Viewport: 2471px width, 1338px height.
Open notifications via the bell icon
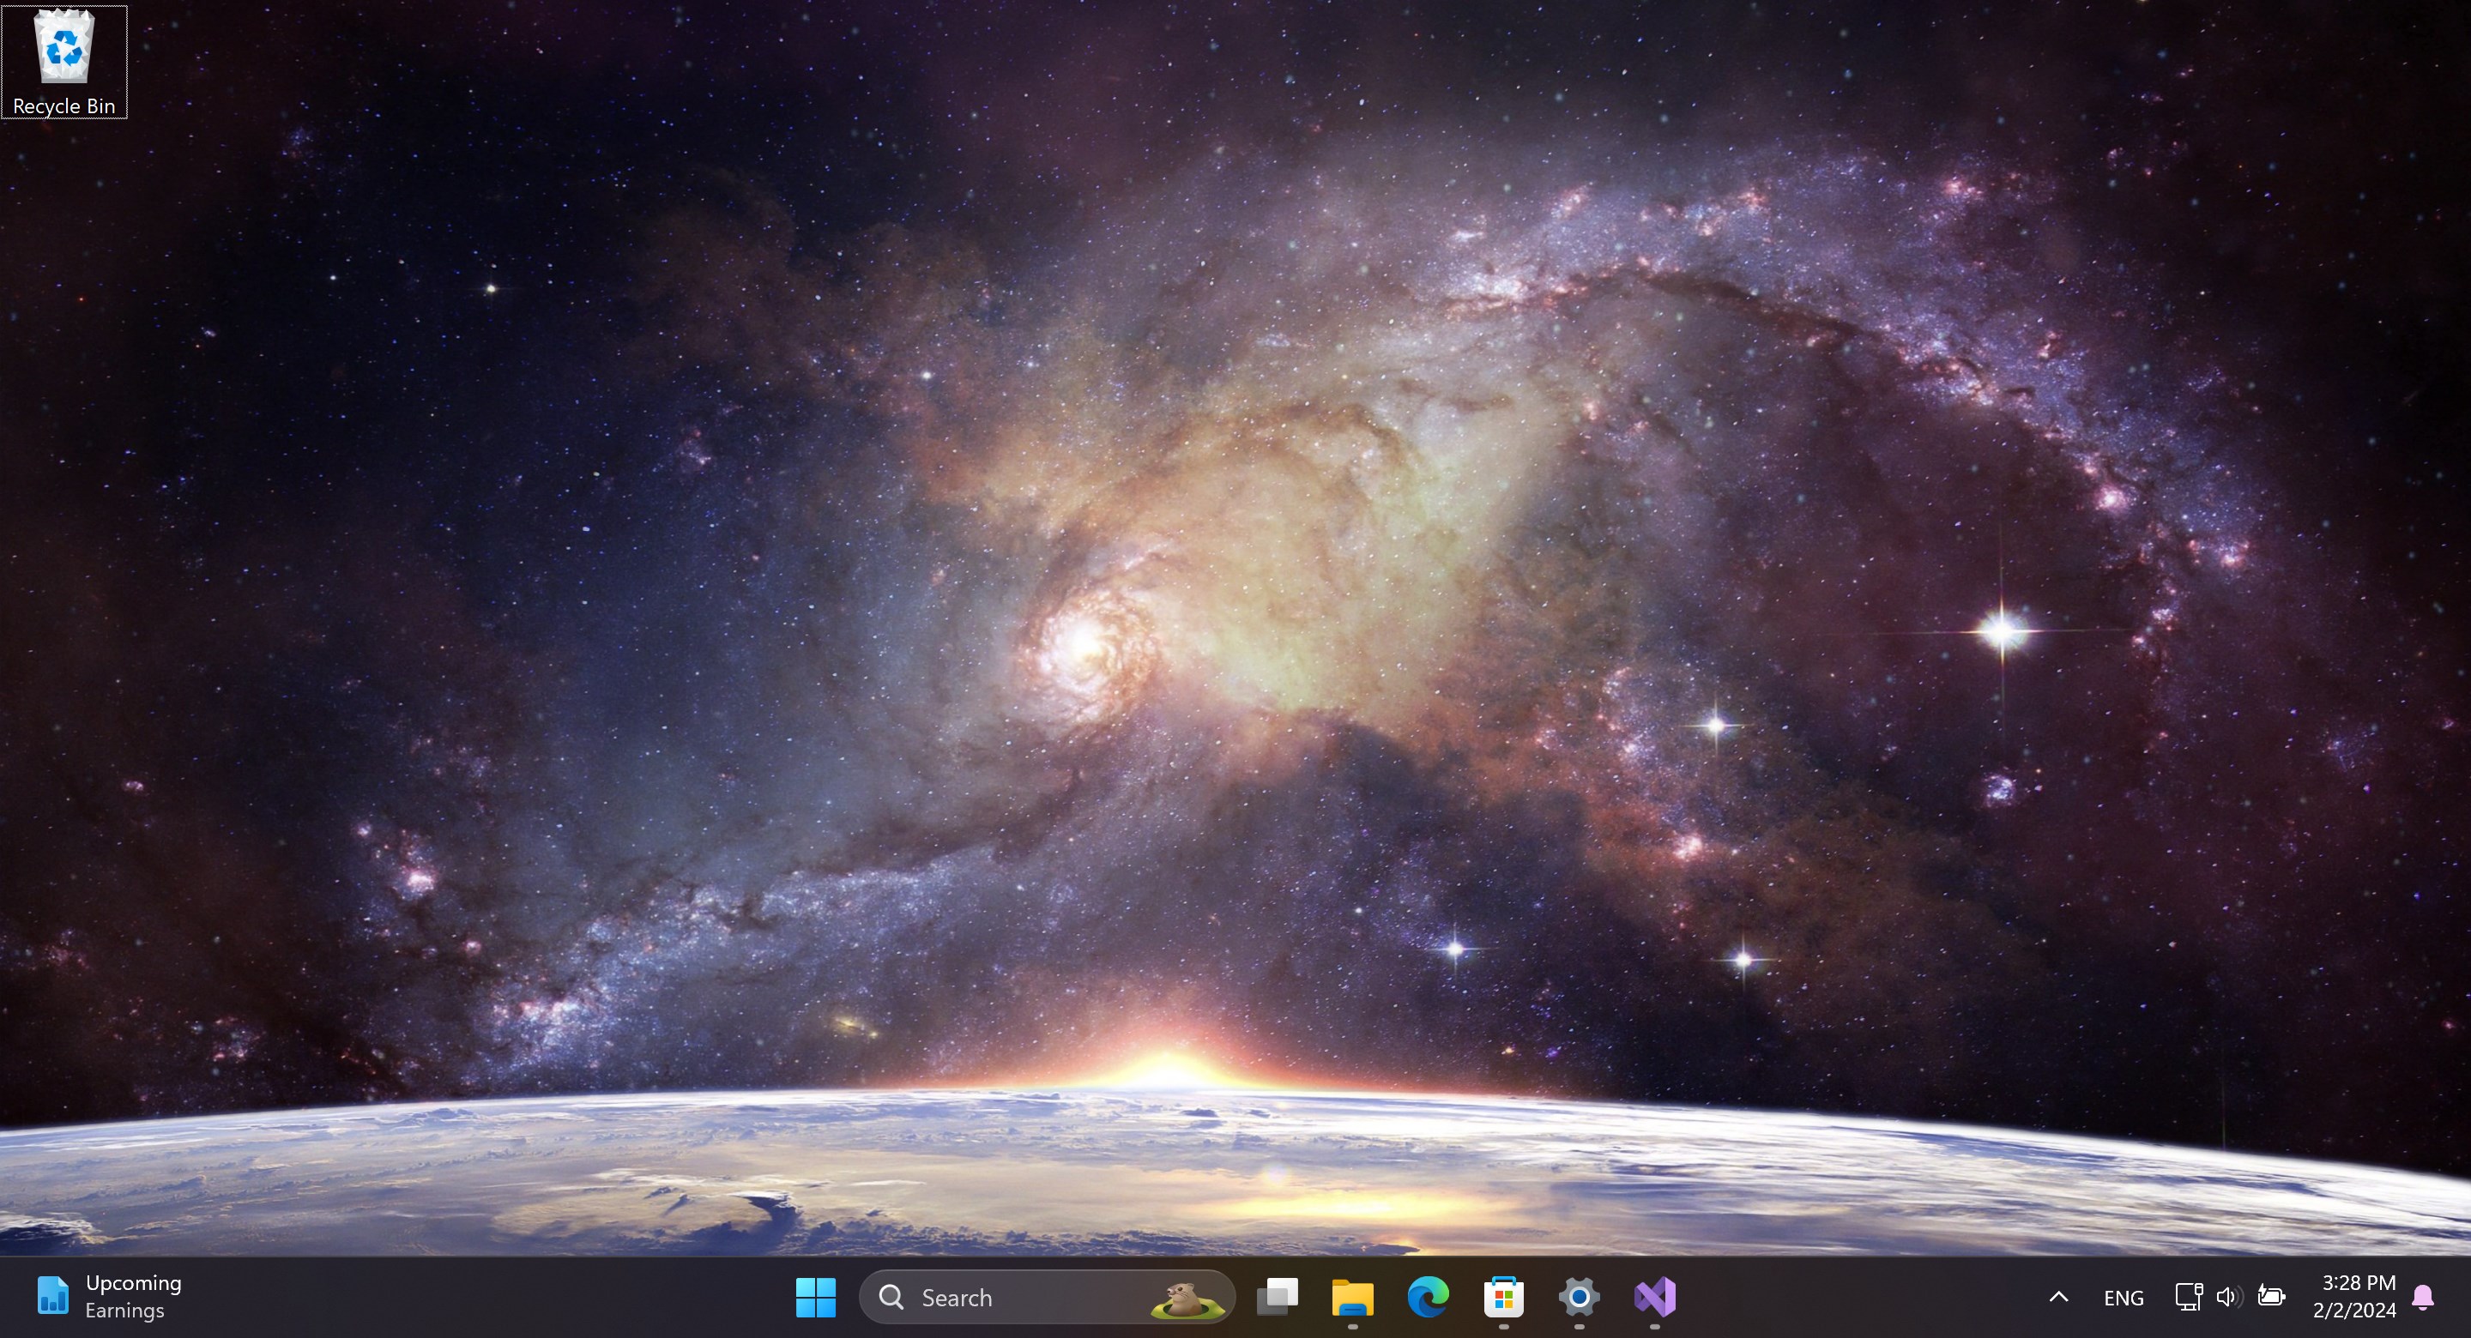[2422, 1297]
